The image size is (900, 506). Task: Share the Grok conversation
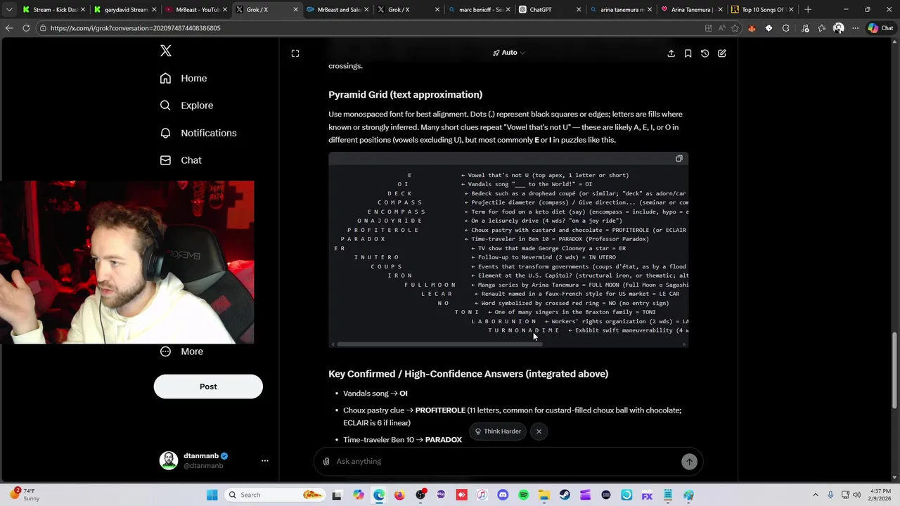coord(671,53)
